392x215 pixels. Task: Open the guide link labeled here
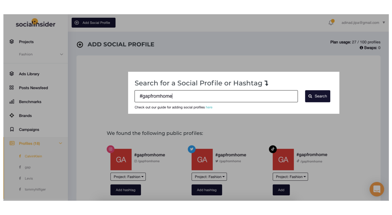coord(209,107)
